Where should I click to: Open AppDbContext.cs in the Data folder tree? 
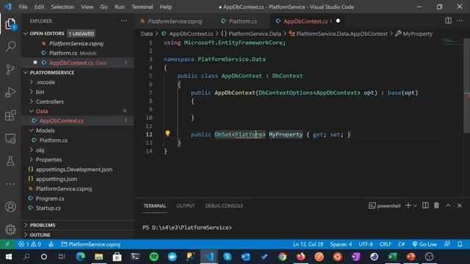[62, 121]
